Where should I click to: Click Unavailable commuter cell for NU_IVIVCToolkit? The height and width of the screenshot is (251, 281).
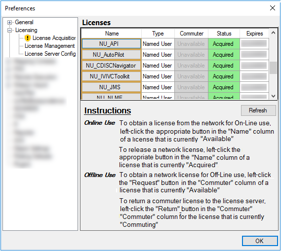[x=192, y=76]
